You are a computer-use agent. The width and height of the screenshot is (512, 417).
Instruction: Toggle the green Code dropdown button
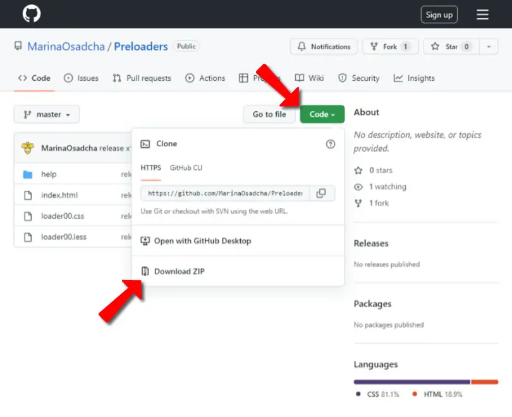pyautogui.click(x=322, y=114)
